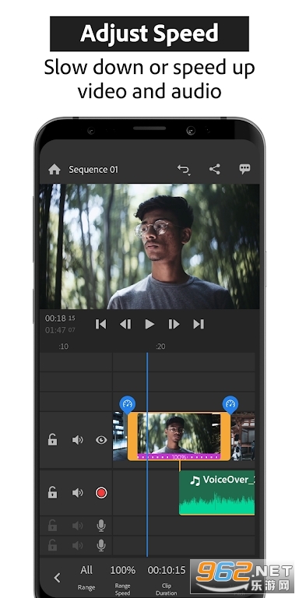Tap the 100% Range Speed option
The width and height of the screenshot is (299, 598).
point(123,579)
